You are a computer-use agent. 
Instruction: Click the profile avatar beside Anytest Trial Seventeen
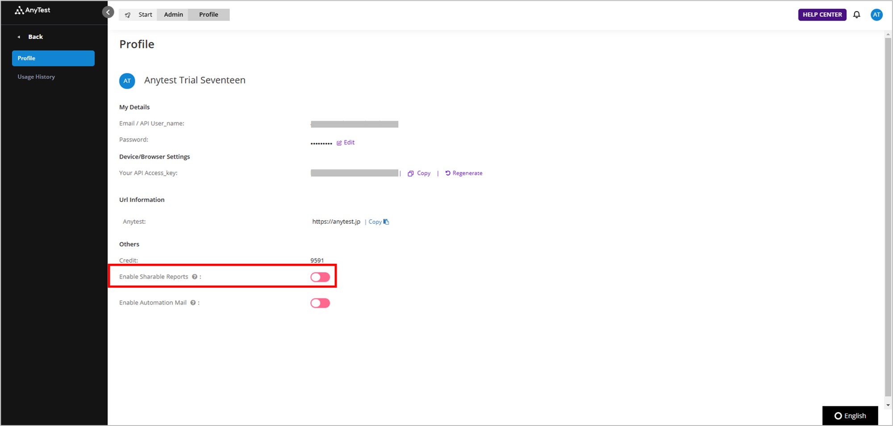point(127,81)
